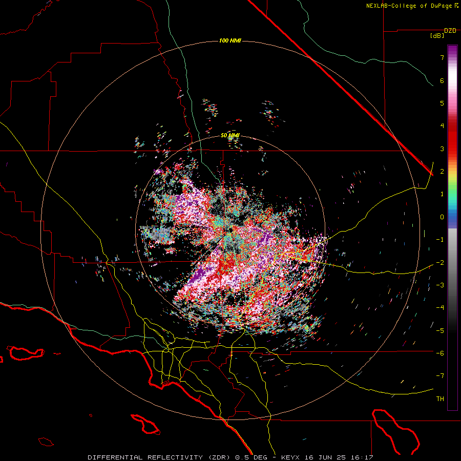Viewport: 461px width, 461px height.
Task: Click the -2 dB scale label
Action: [440, 262]
